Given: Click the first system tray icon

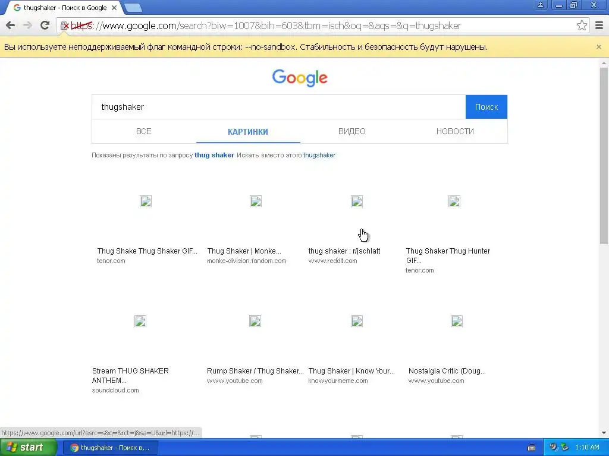Looking at the screenshot, I should (554, 448).
